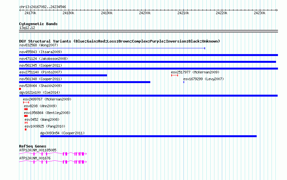Click the ATP12A|NM_001676 magenta gene glyph

click(x=53, y=162)
